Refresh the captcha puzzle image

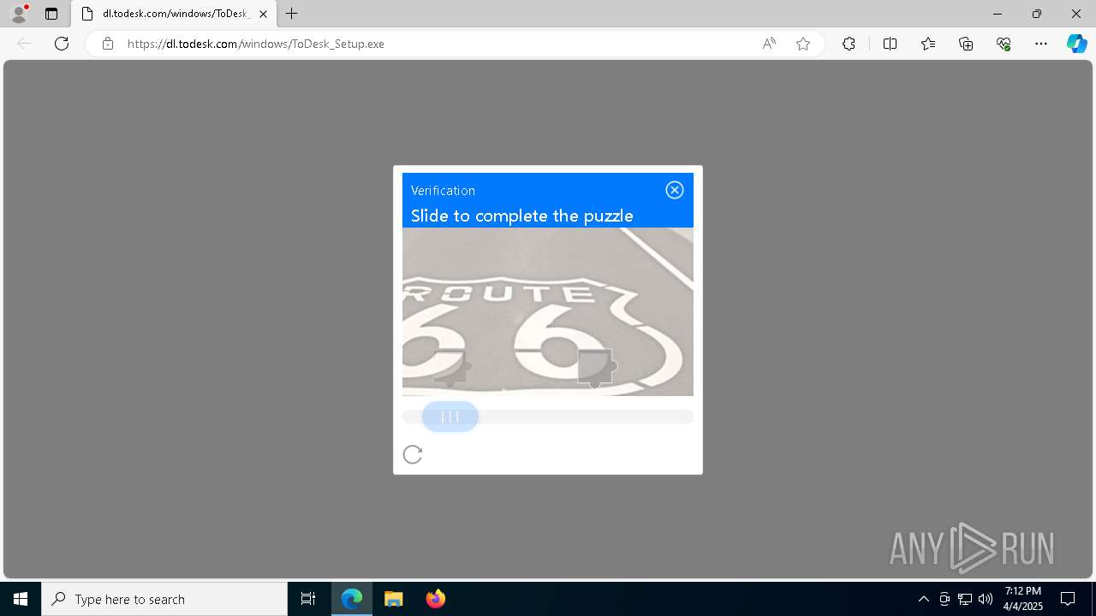point(413,454)
